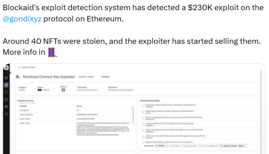Select the highlighted incidents sidebar icon

[x=6, y=85]
